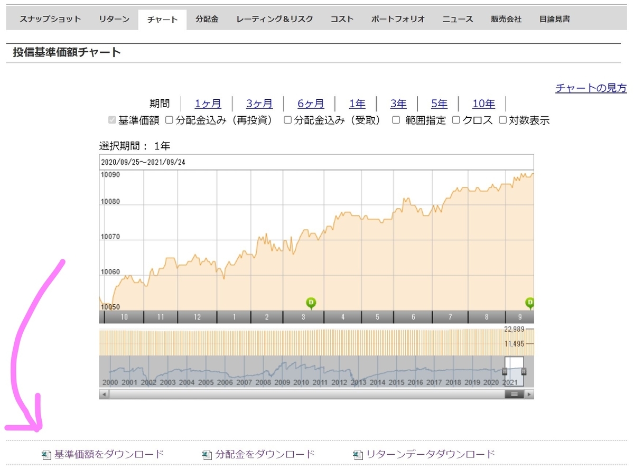Click the left range handle on overview
Image resolution: width=634 pixels, height=469 pixels.
[505, 372]
